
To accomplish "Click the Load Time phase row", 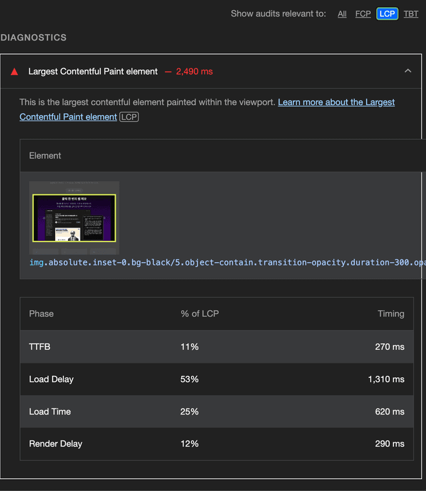I will [x=217, y=411].
